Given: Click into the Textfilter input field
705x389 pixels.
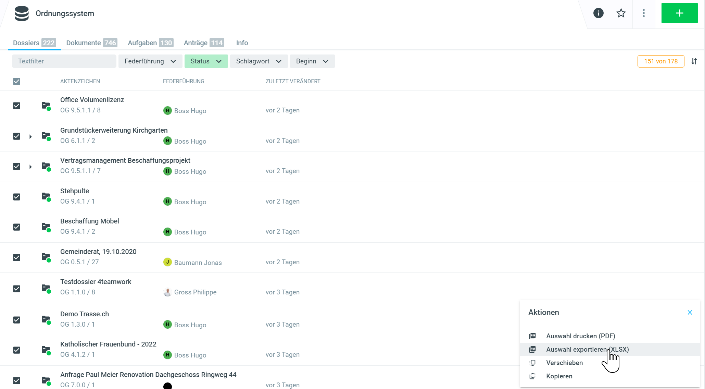Looking at the screenshot, I should pos(64,61).
